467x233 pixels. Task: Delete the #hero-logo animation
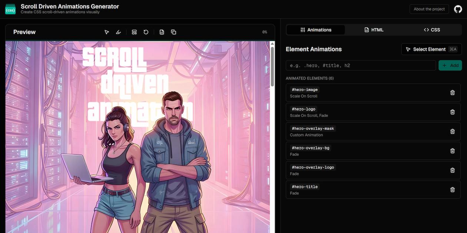coord(453,112)
